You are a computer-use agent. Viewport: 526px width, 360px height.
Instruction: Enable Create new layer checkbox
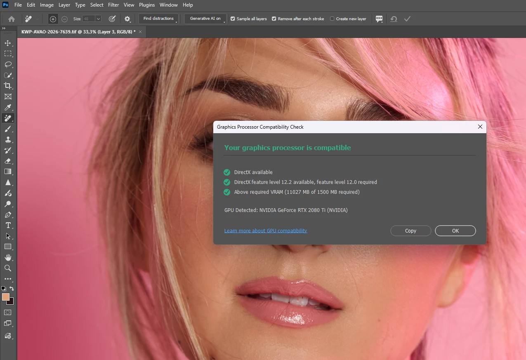pyautogui.click(x=332, y=19)
